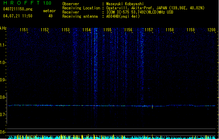
Task: Click the 1155 time axis label
Action: tap(107, 30)
